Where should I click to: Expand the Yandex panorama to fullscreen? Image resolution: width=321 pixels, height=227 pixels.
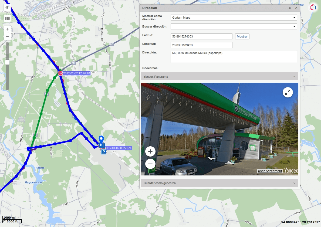(x=288, y=92)
